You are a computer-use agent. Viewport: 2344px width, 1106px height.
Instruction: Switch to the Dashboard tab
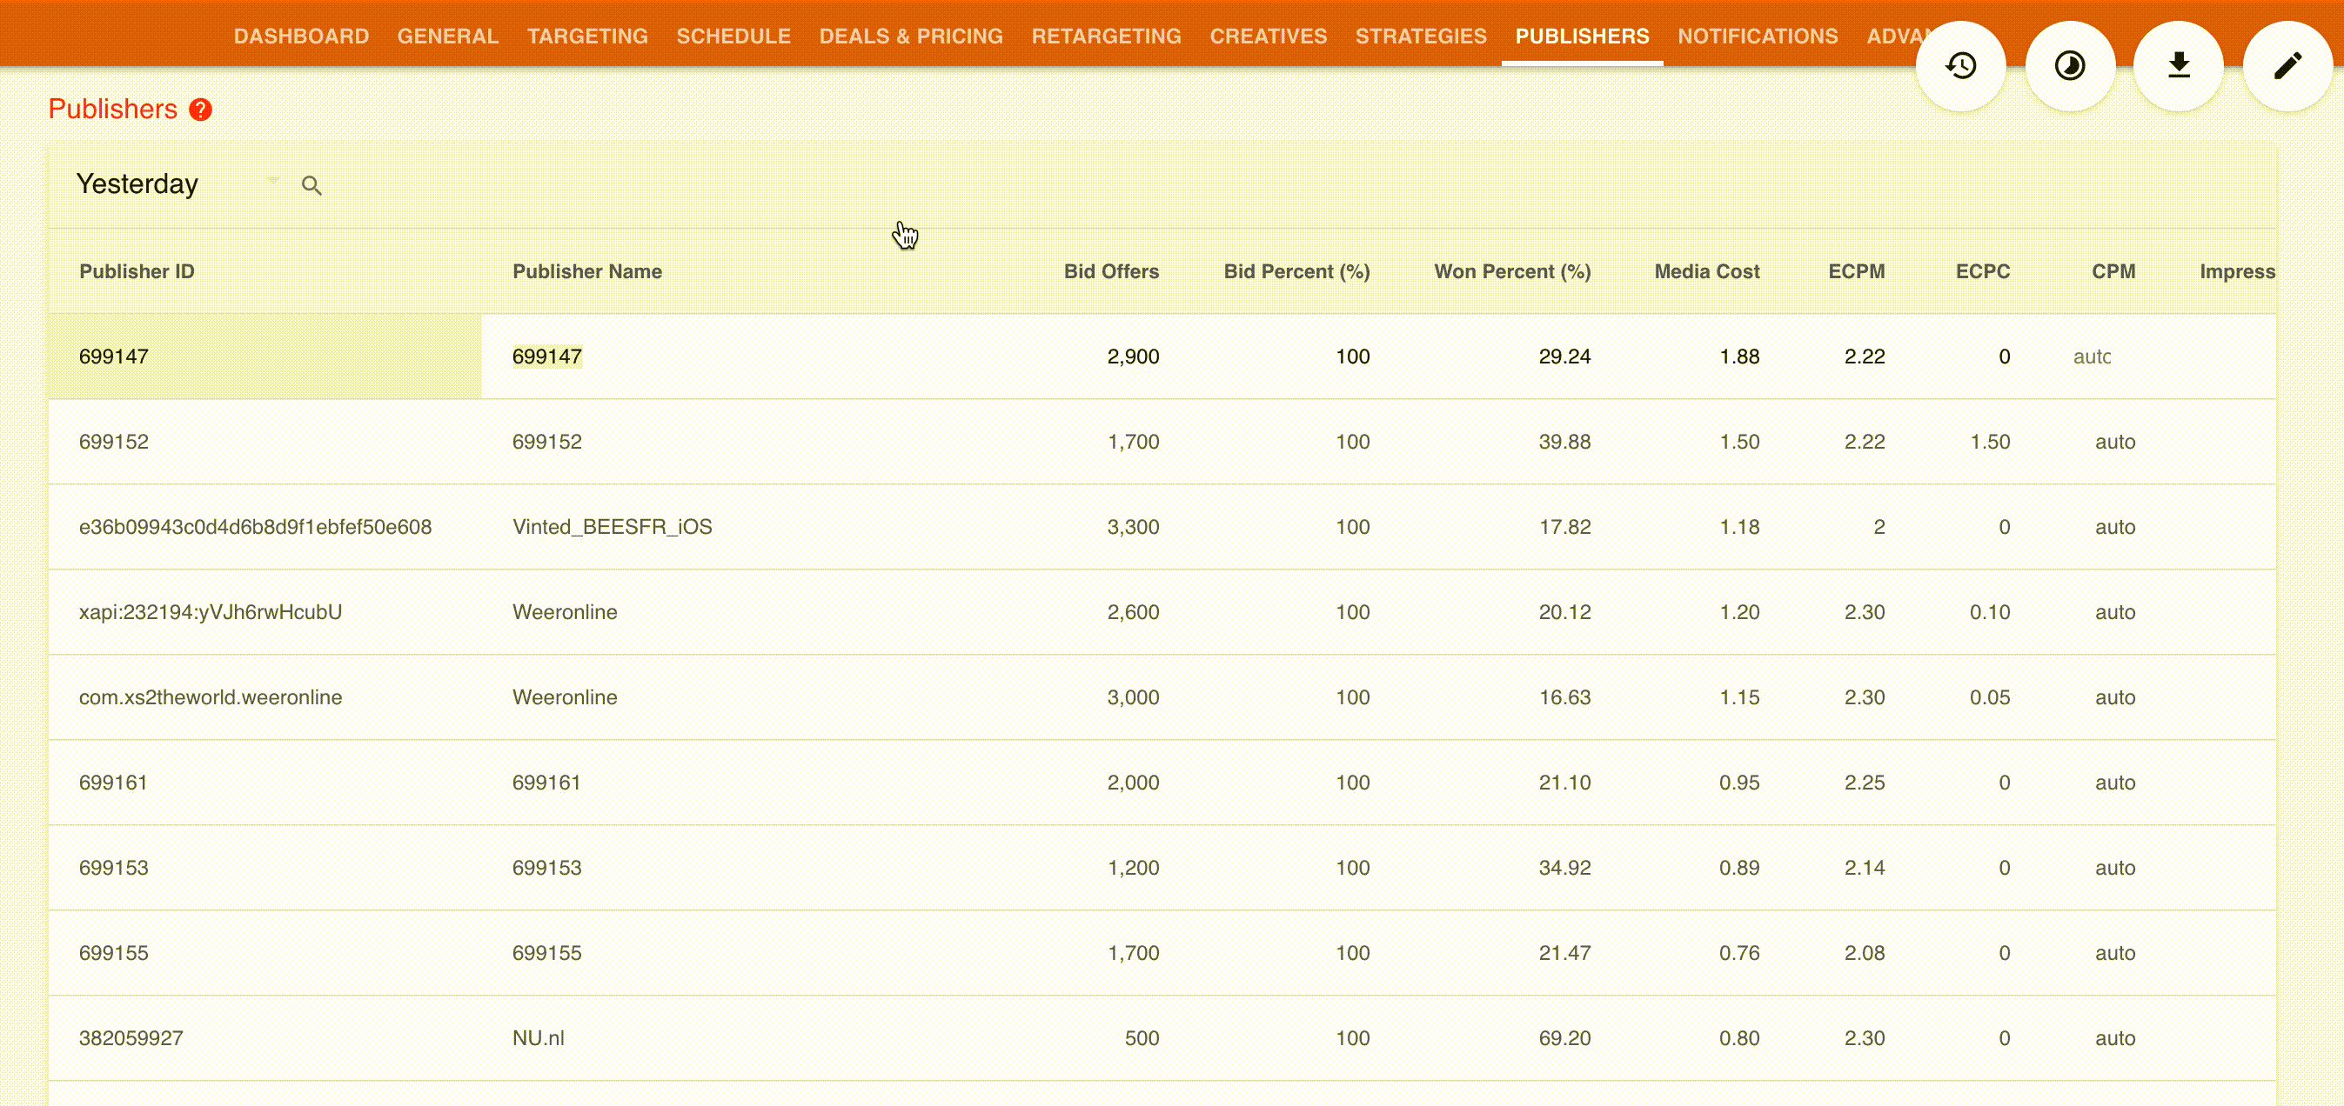click(301, 37)
